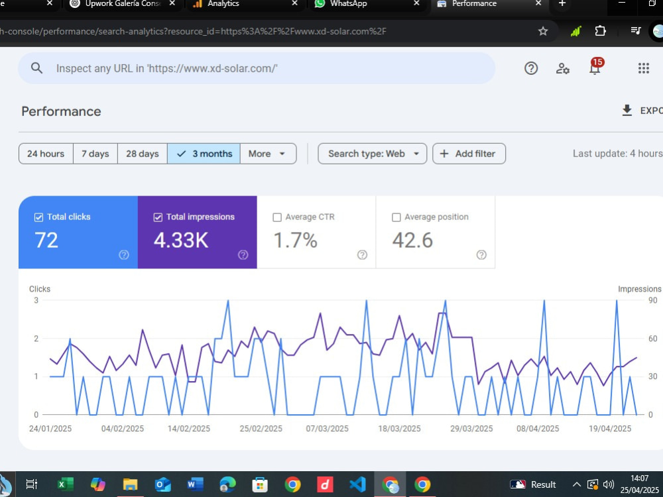Click Total clicks help question icon
This screenshot has width=663, height=497.
(124, 254)
